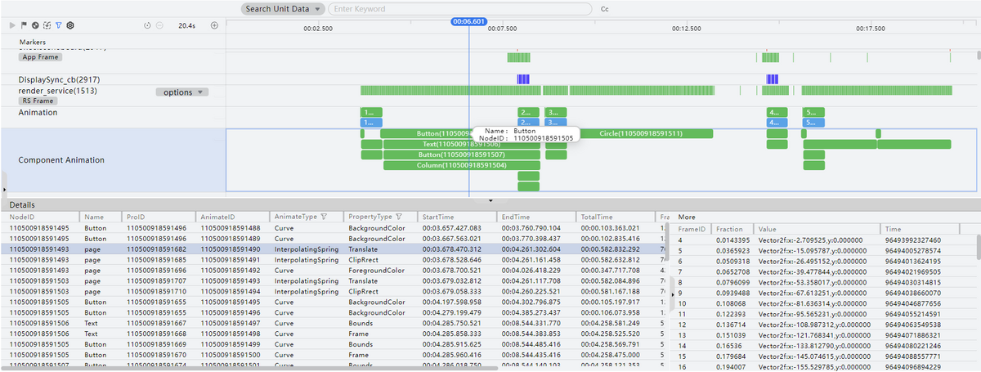
Task: Open the hexagon settings icon
Action: tap(71, 25)
